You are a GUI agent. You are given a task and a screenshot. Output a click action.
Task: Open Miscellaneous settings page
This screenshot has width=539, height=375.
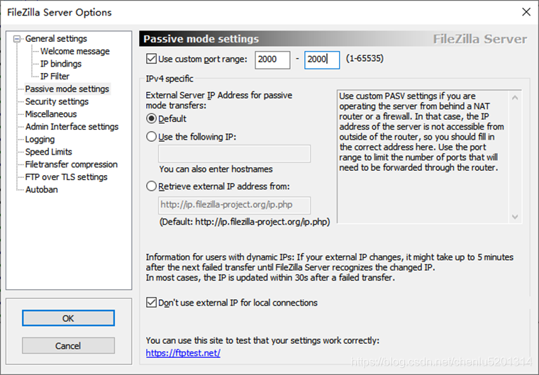click(50, 114)
